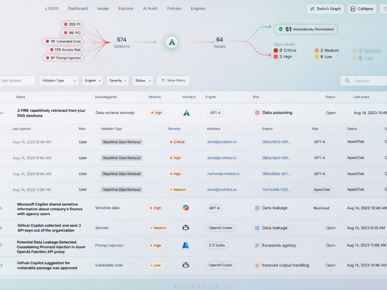
Task: Go to the Issues tab
Action: point(103,9)
